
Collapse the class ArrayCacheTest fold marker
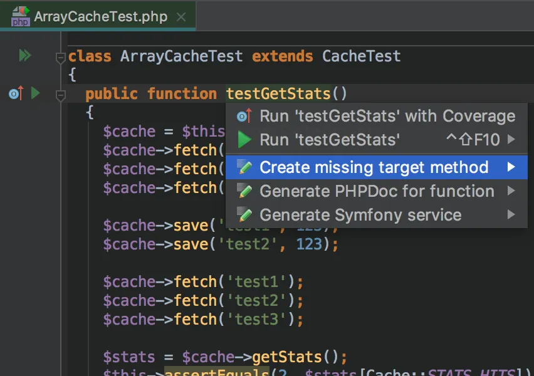[60, 58]
